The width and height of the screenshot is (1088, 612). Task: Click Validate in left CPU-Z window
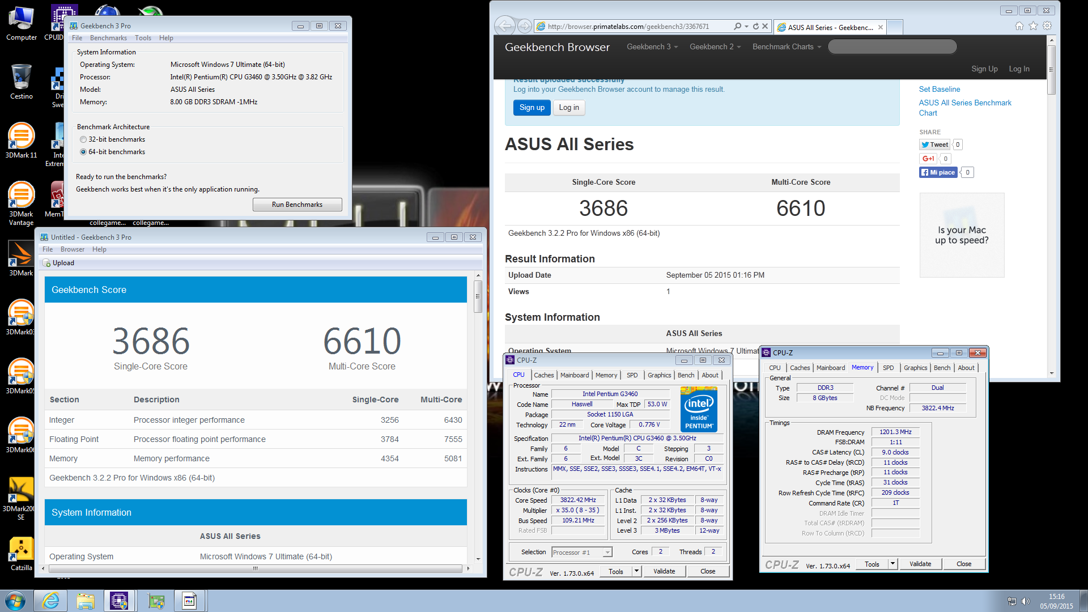click(x=664, y=571)
